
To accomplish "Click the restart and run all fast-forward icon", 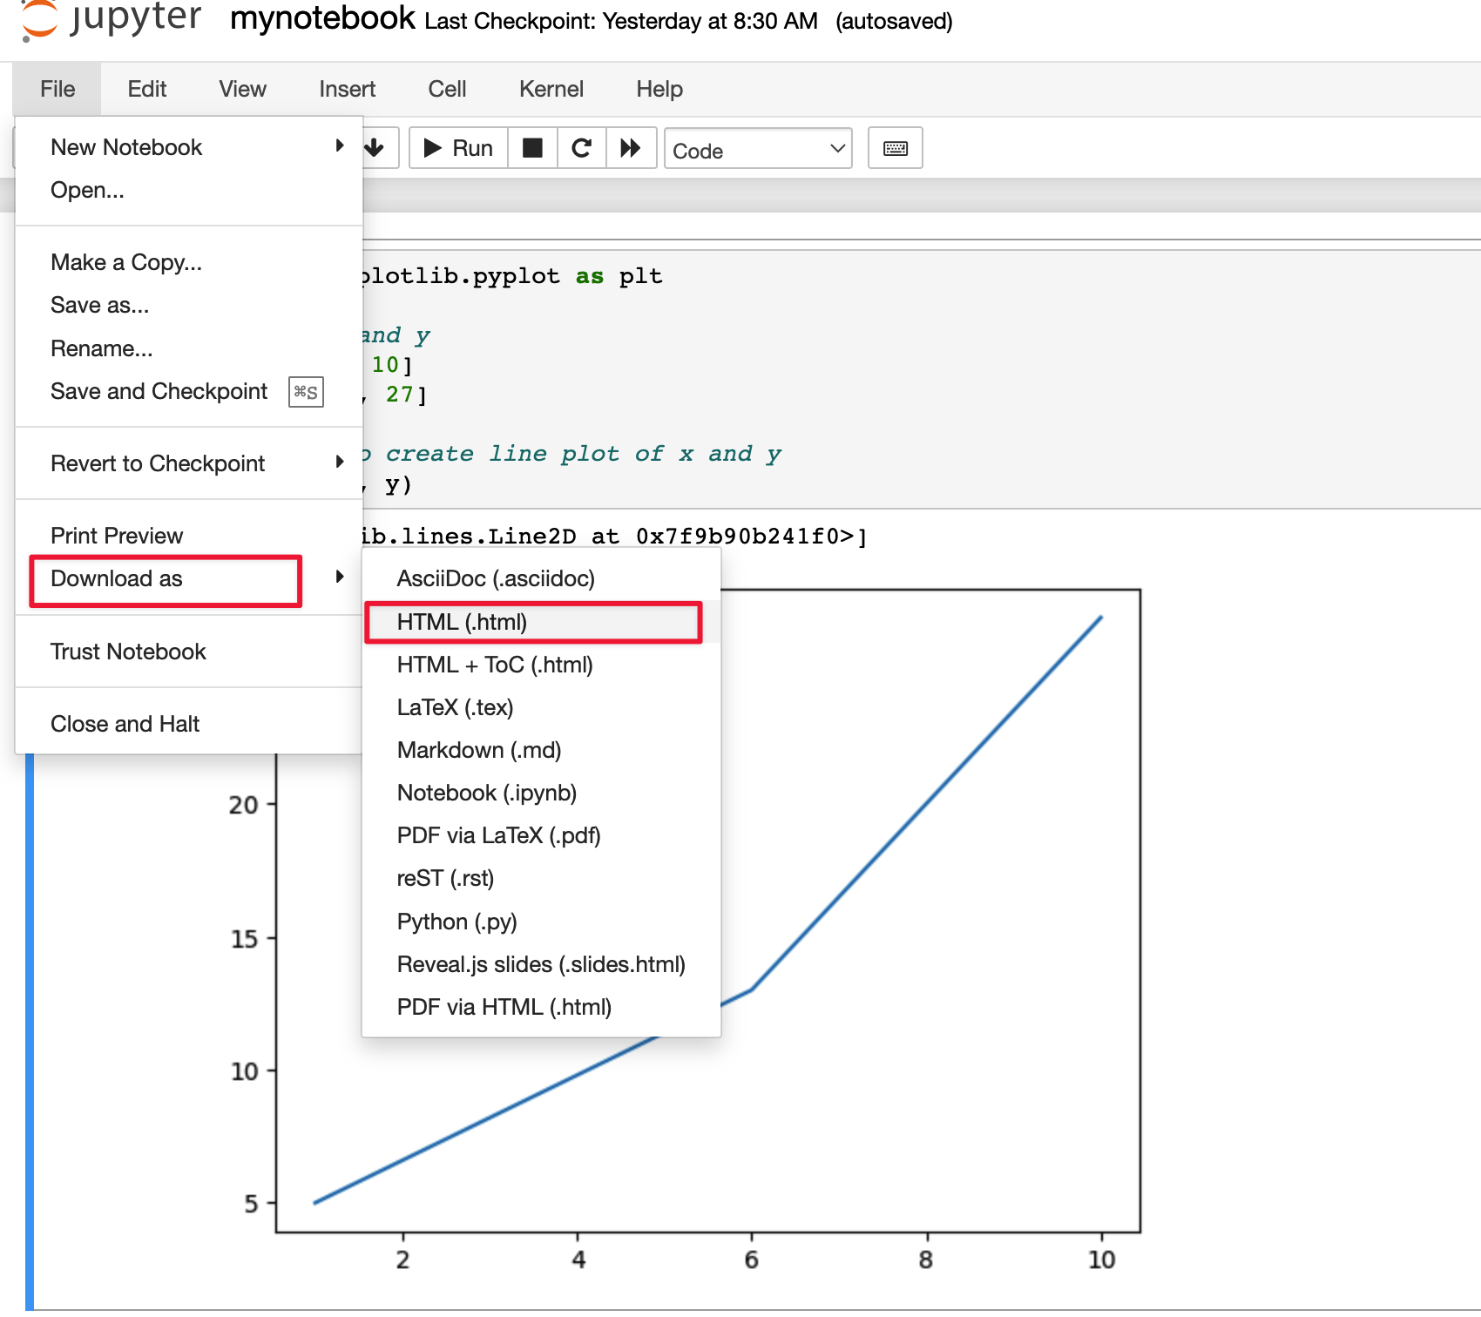I will pyautogui.click(x=631, y=148).
